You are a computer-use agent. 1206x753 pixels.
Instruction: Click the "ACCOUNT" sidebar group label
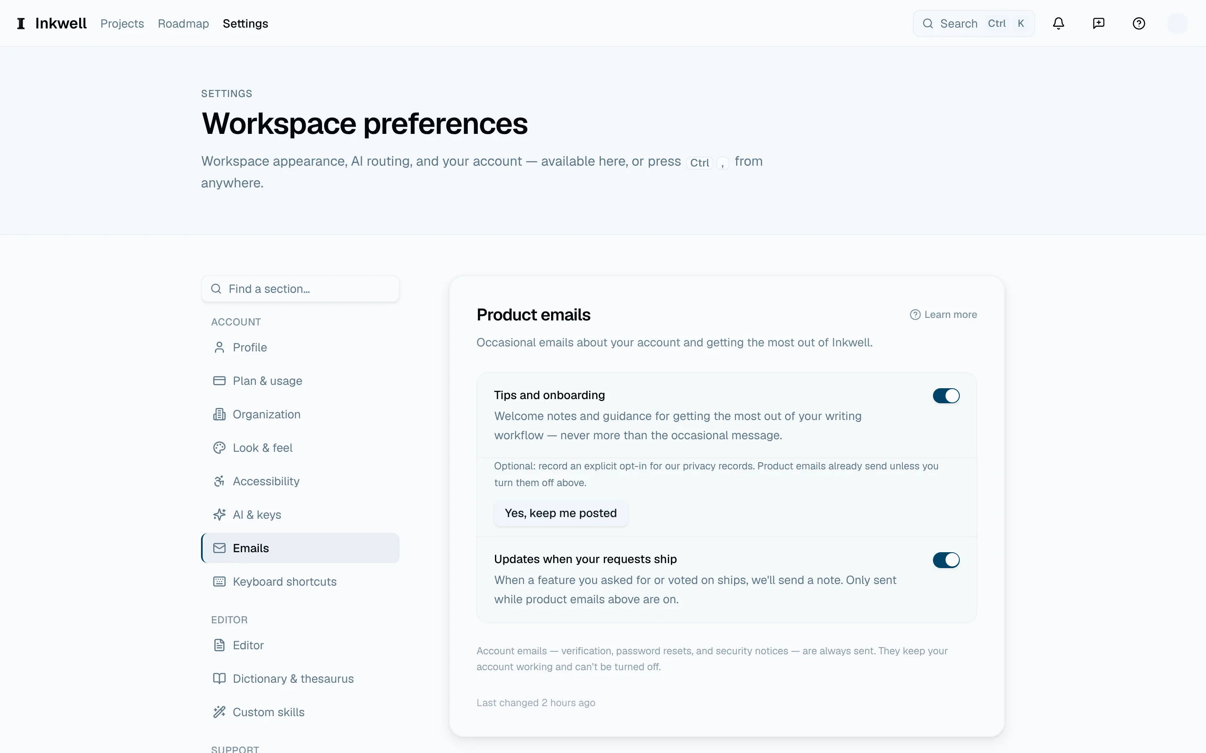pyautogui.click(x=236, y=322)
